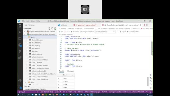
Task: Collapse the Views folder
Action: 25,82
